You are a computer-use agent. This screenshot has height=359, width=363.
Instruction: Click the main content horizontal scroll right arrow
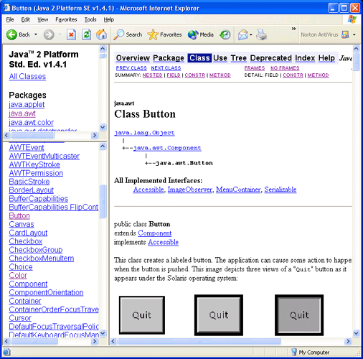pos(348,341)
